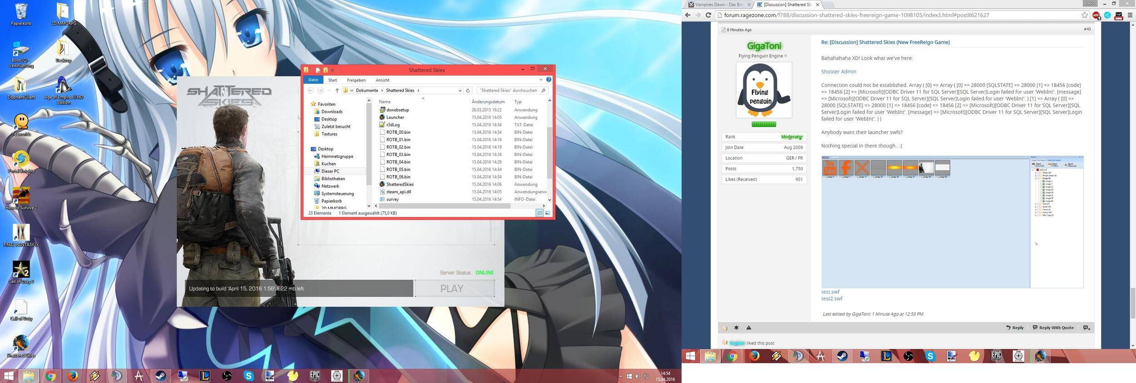Click Chrome icon in left taskbar
Image resolution: width=1136 pixels, height=383 pixels.
pos(50,376)
